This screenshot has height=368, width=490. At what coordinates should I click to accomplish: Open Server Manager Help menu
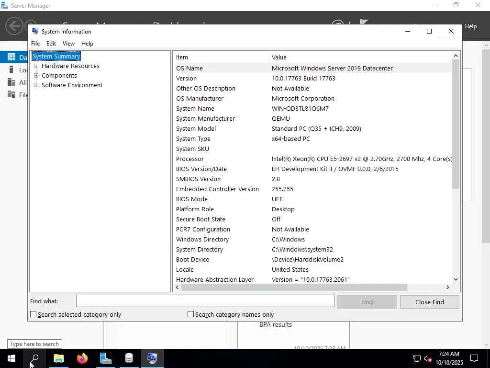pos(471,26)
